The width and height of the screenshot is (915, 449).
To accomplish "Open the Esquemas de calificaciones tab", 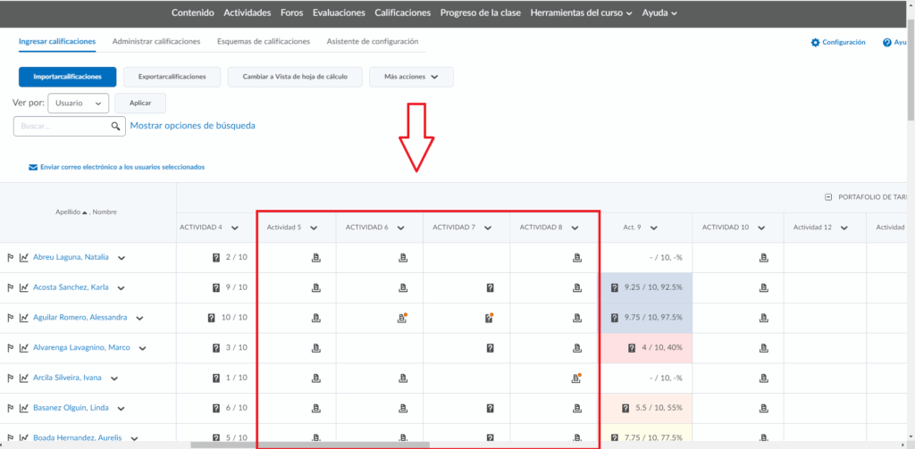I will 264,42.
